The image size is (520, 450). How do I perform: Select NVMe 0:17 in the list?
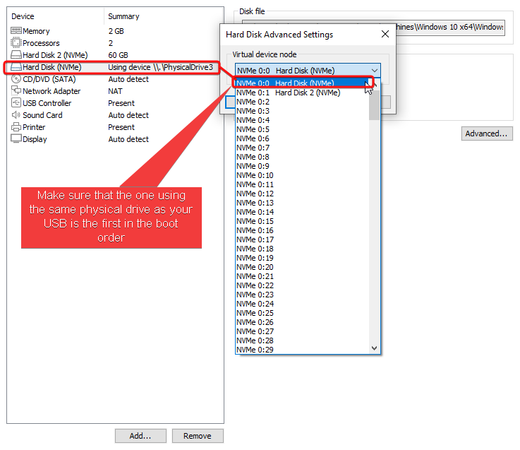click(x=302, y=239)
